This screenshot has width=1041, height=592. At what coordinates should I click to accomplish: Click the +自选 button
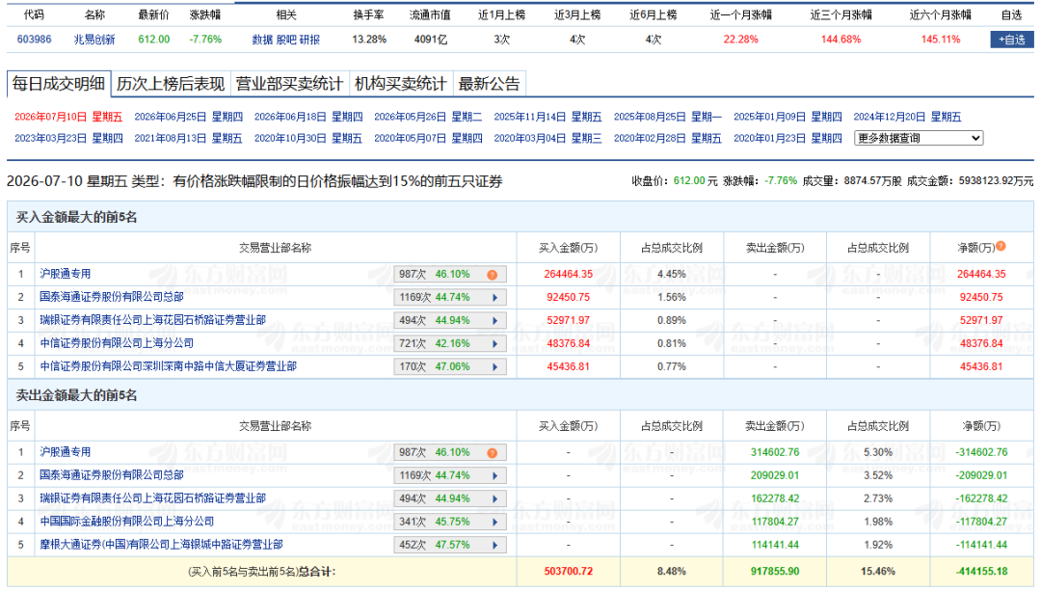[1012, 40]
